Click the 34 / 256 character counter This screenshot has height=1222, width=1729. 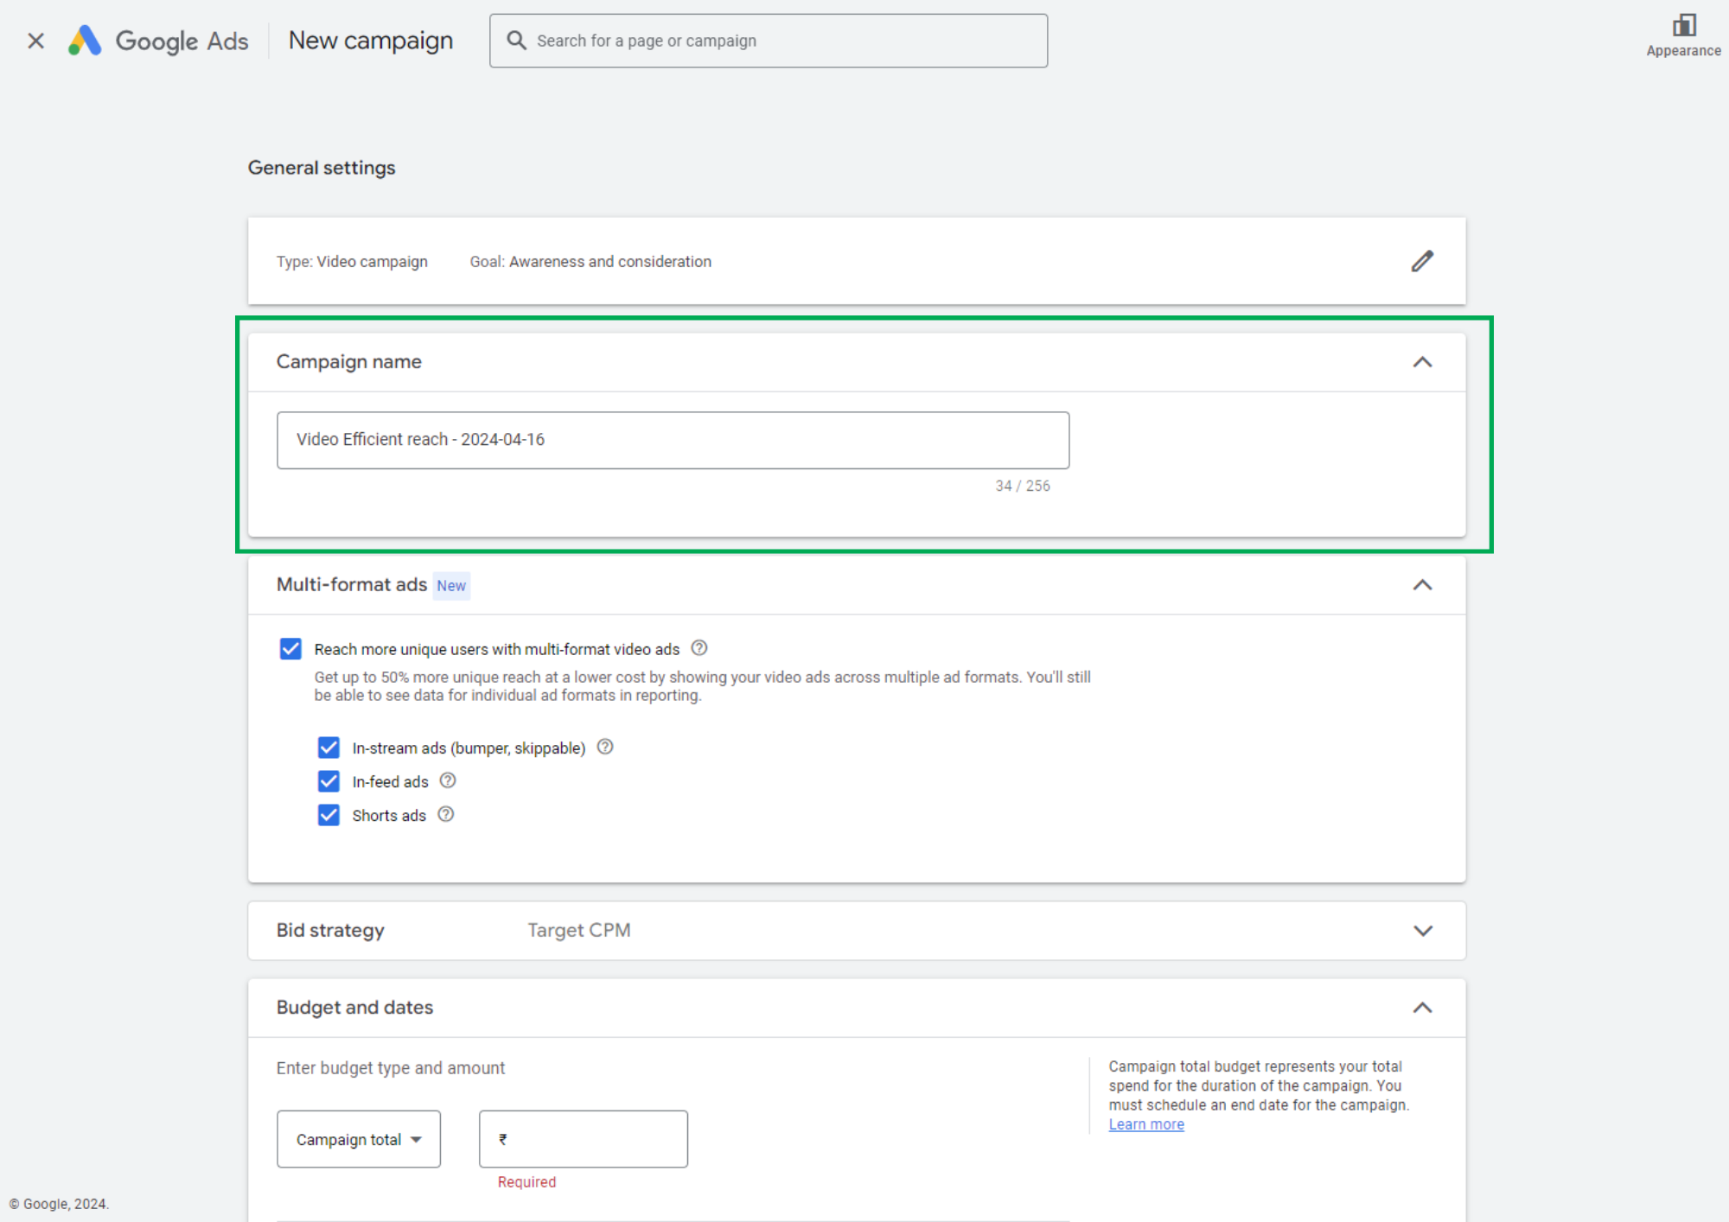[x=1023, y=486]
